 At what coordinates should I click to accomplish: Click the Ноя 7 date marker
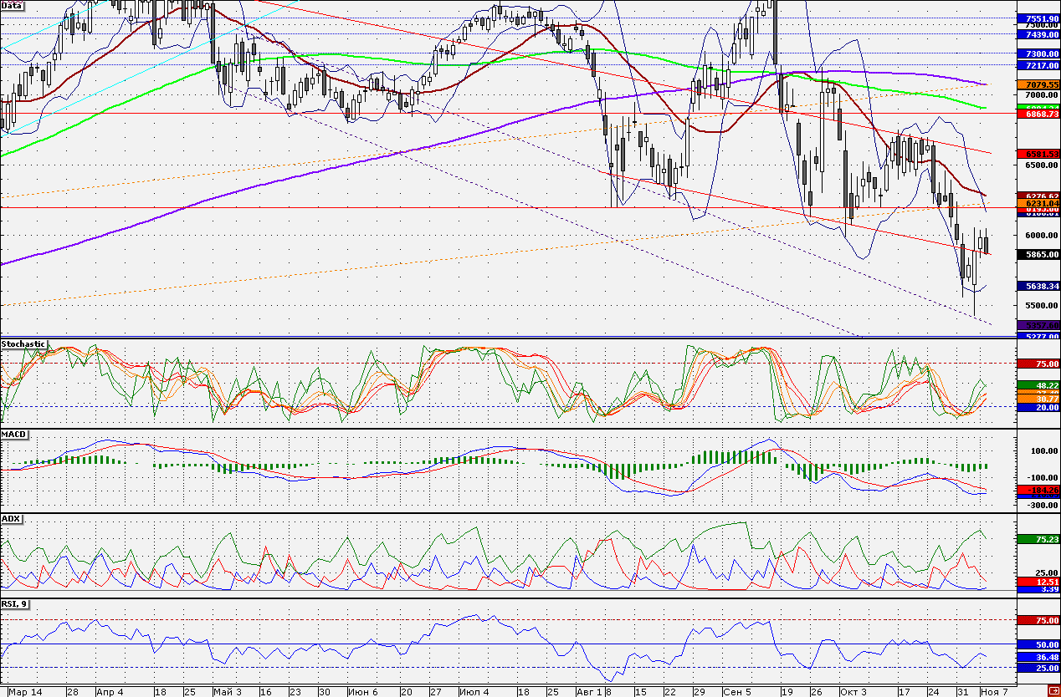pos(994,692)
